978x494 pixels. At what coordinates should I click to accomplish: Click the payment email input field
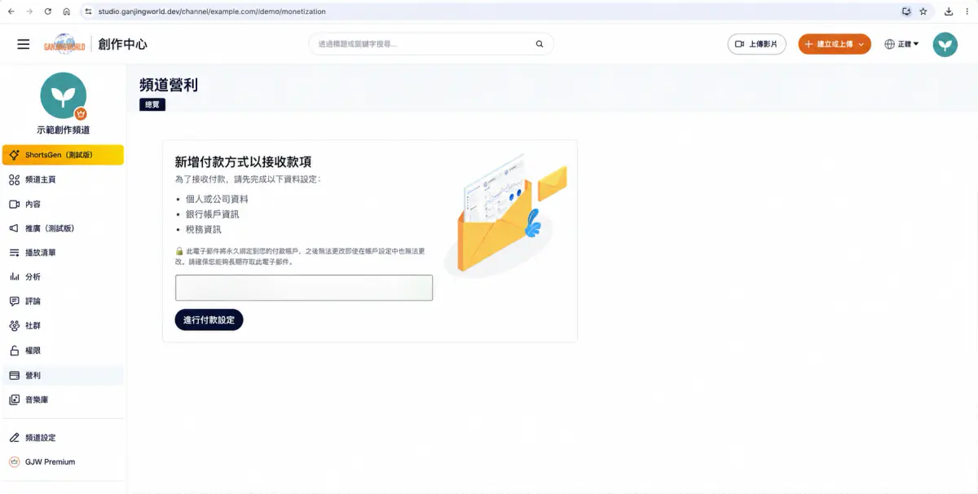[x=304, y=288]
